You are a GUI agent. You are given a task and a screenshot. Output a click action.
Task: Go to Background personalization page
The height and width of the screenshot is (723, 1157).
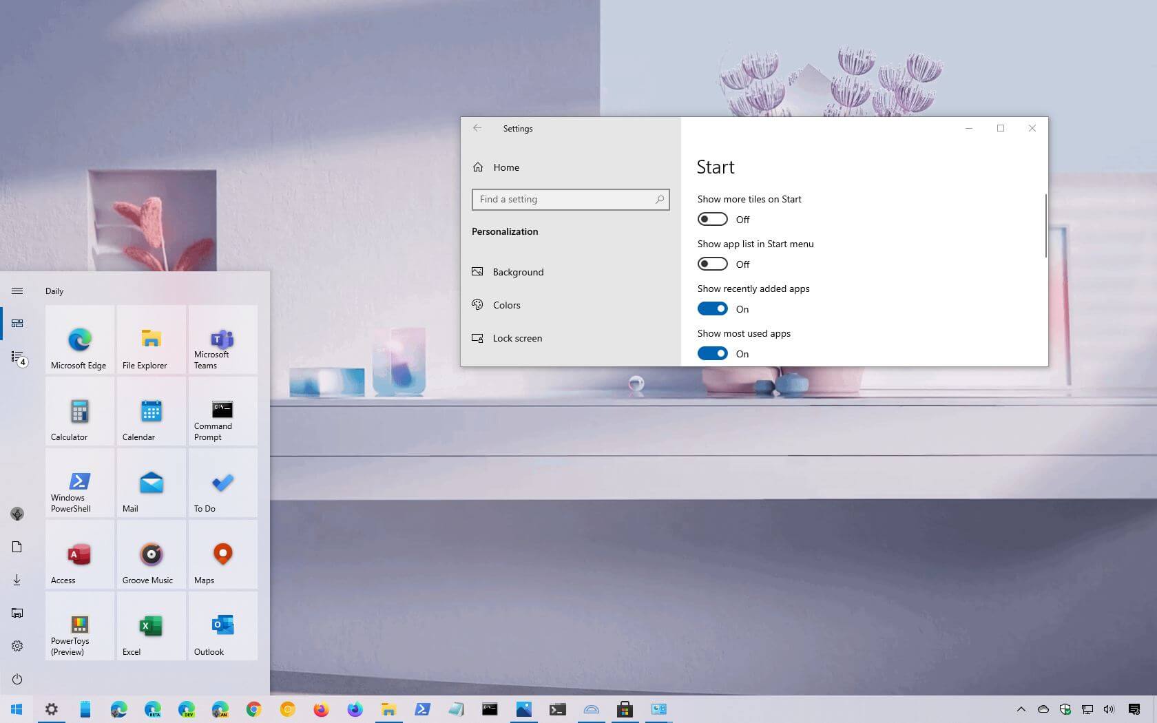click(x=571, y=272)
